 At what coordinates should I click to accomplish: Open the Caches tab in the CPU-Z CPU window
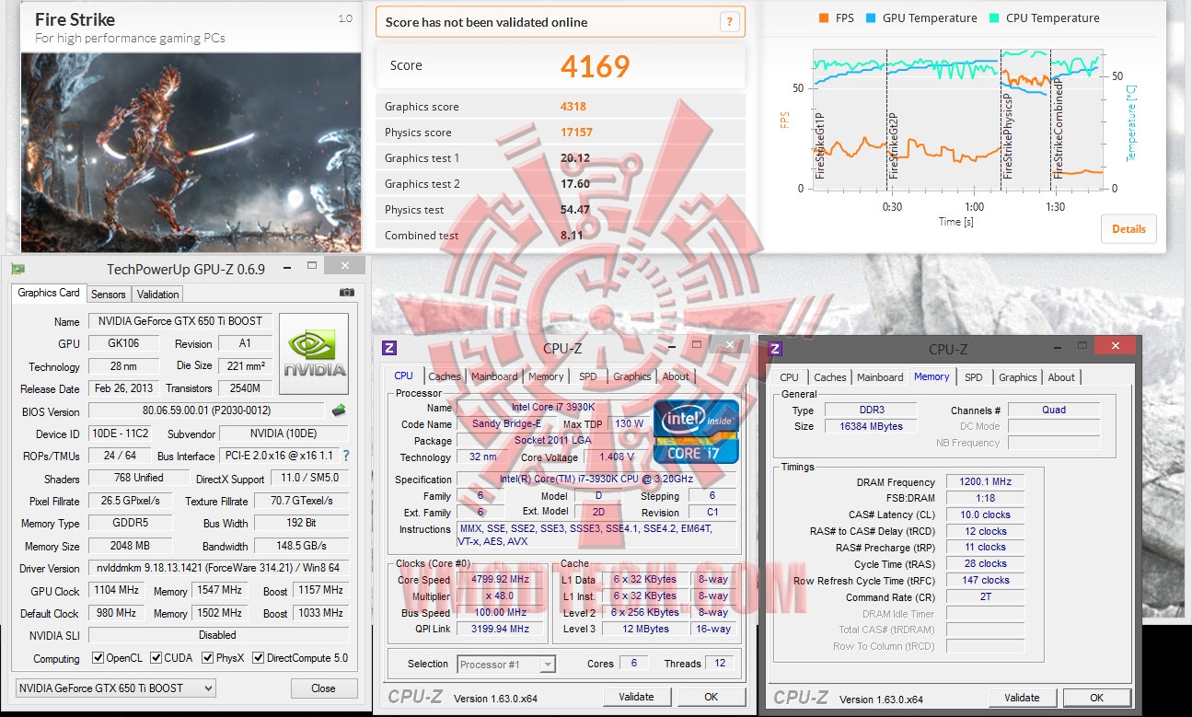click(445, 376)
